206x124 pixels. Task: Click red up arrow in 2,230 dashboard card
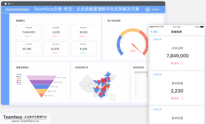[58, 36]
